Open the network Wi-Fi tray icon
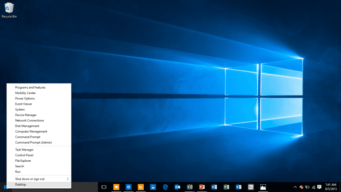 click(x=313, y=187)
